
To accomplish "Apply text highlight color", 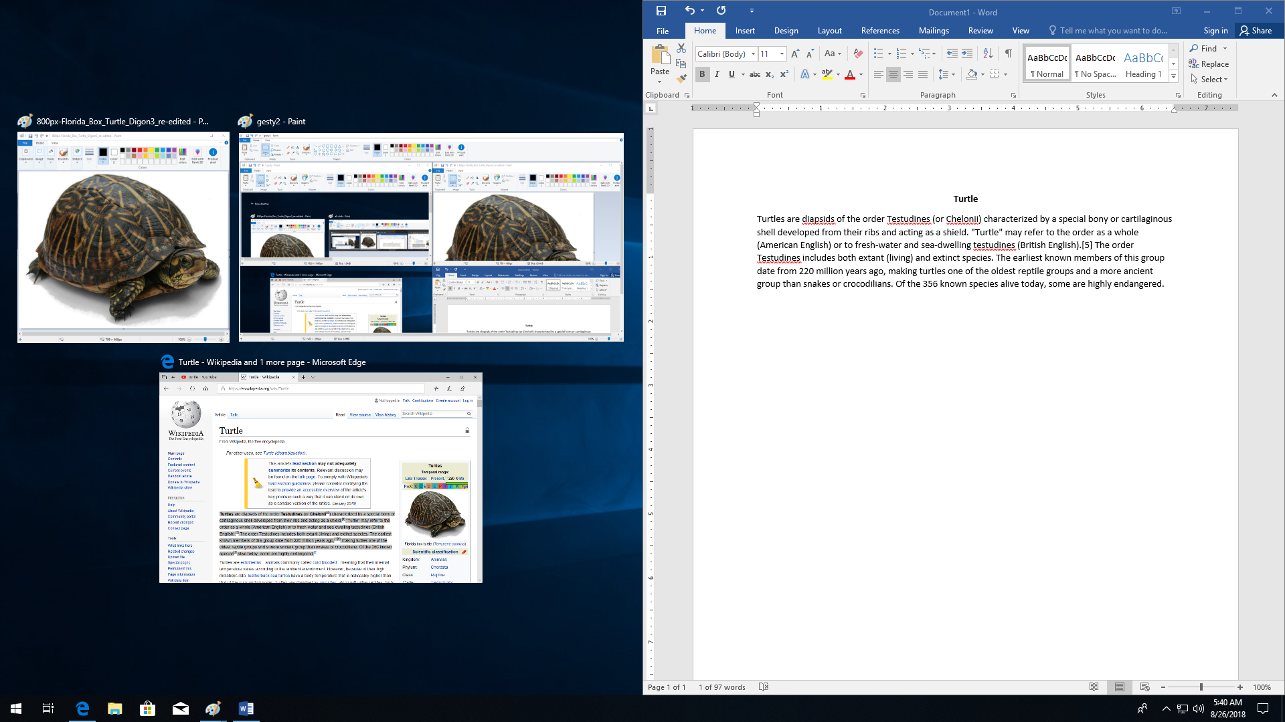I will pyautogui.click(x=828, y=74).
